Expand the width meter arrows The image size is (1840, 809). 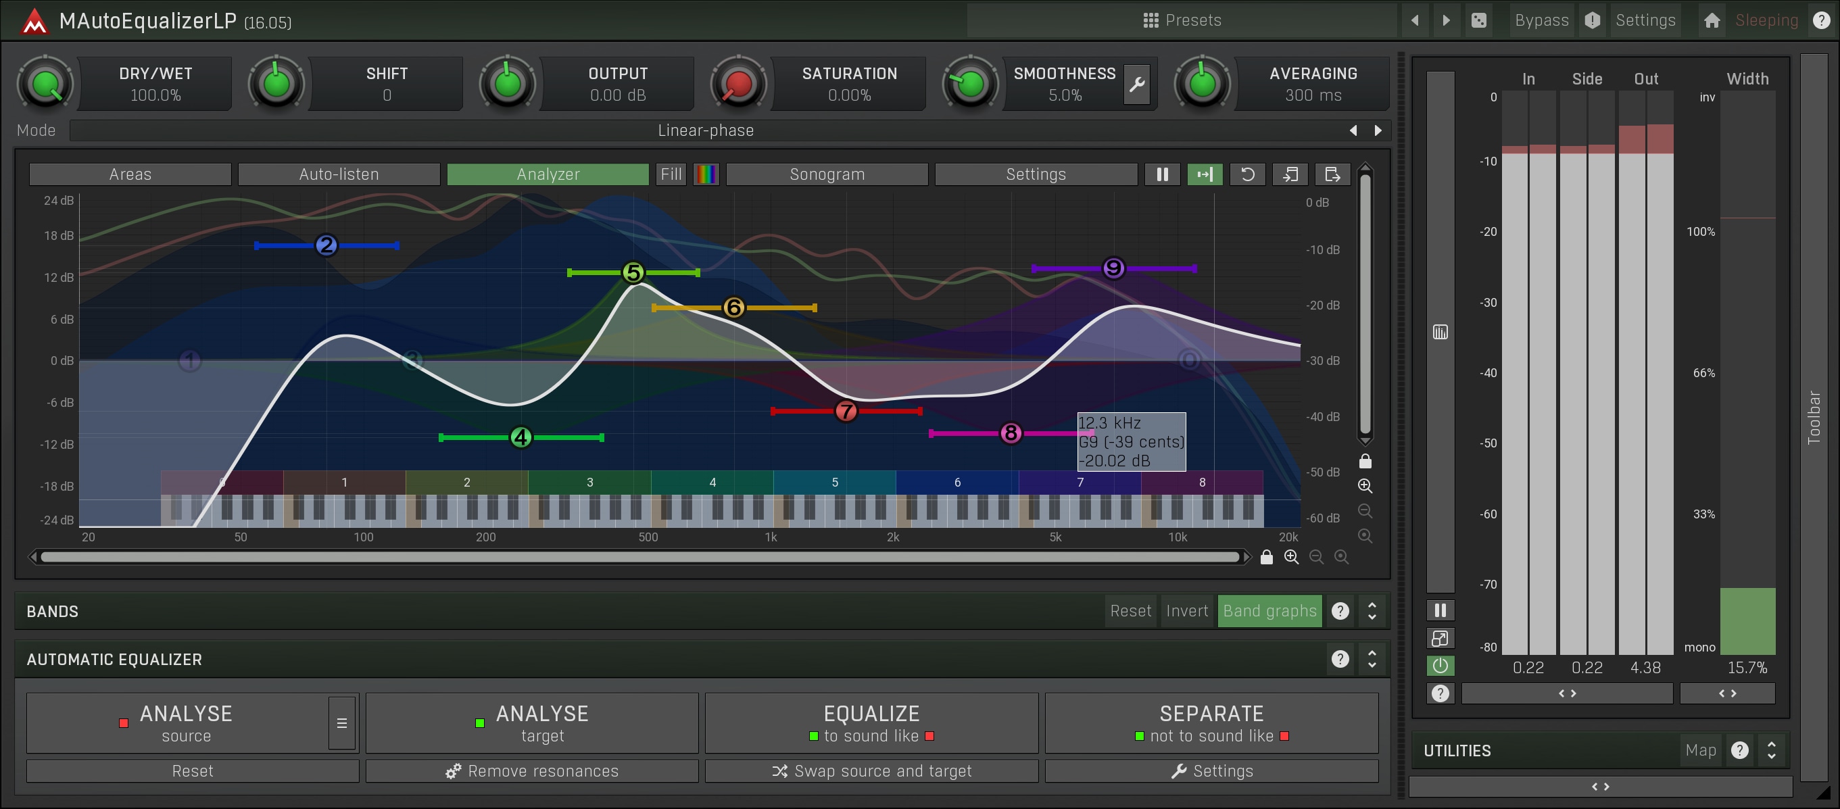click(1727, 693)
